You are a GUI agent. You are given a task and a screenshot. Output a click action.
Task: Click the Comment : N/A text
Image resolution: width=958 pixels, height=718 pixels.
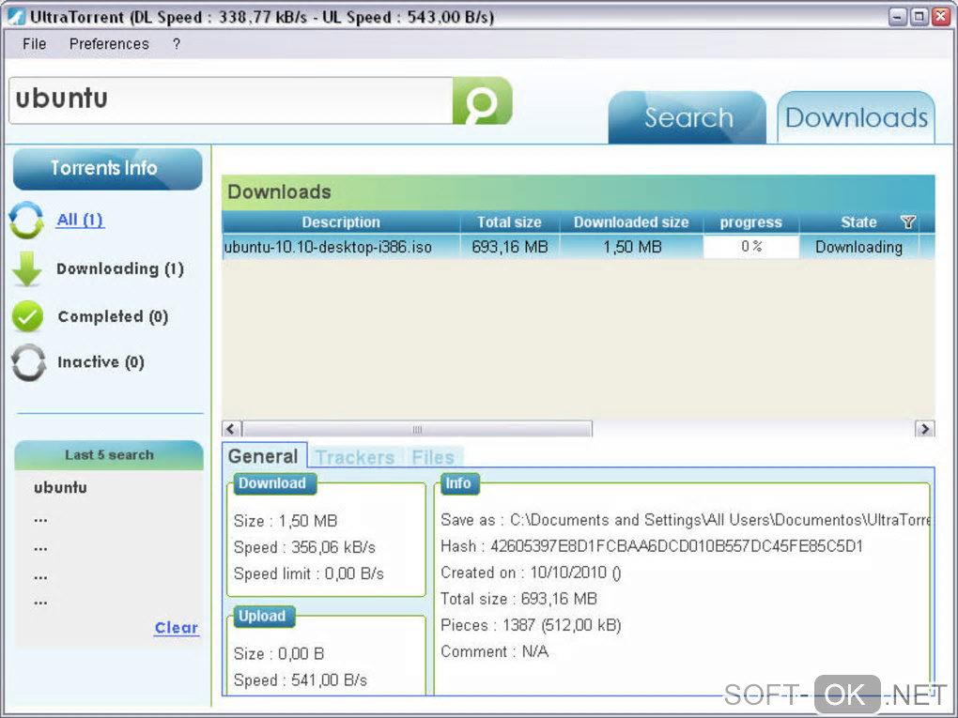[x=494, y=651]
